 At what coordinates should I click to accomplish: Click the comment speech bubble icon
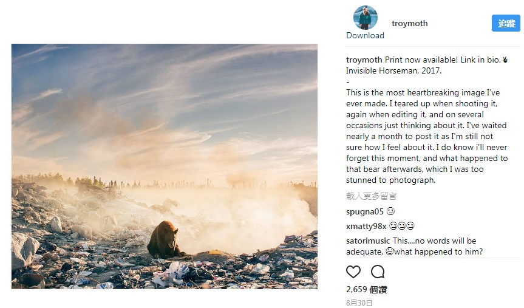[x=378, y=272]
